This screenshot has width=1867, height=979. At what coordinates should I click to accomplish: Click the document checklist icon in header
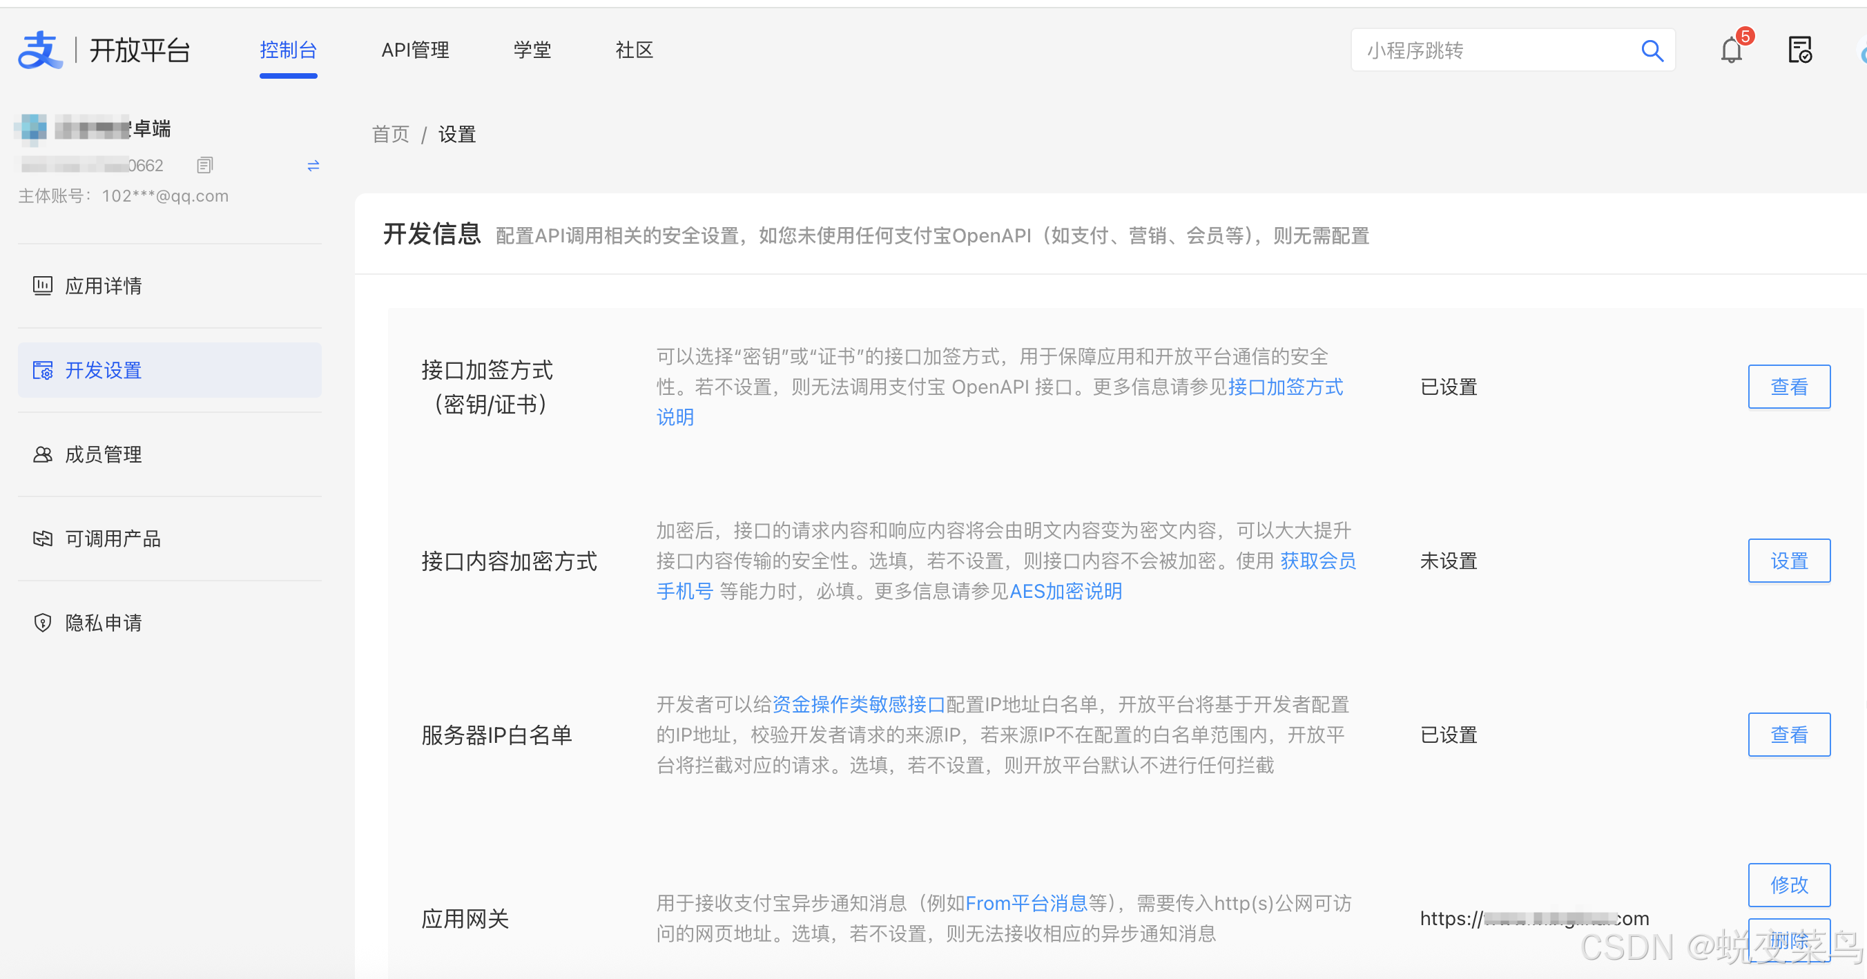1799,50
